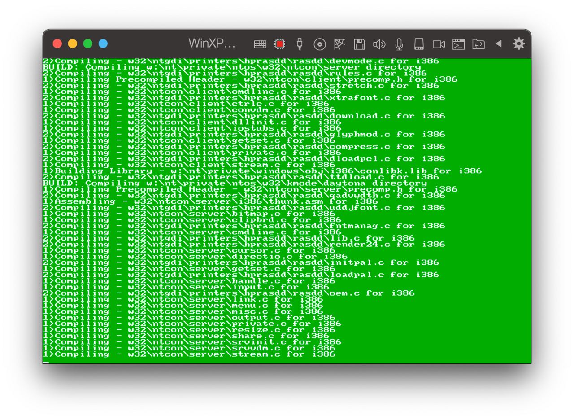Click the hard drive icon
574x420 pixels.
click(419, 44)
